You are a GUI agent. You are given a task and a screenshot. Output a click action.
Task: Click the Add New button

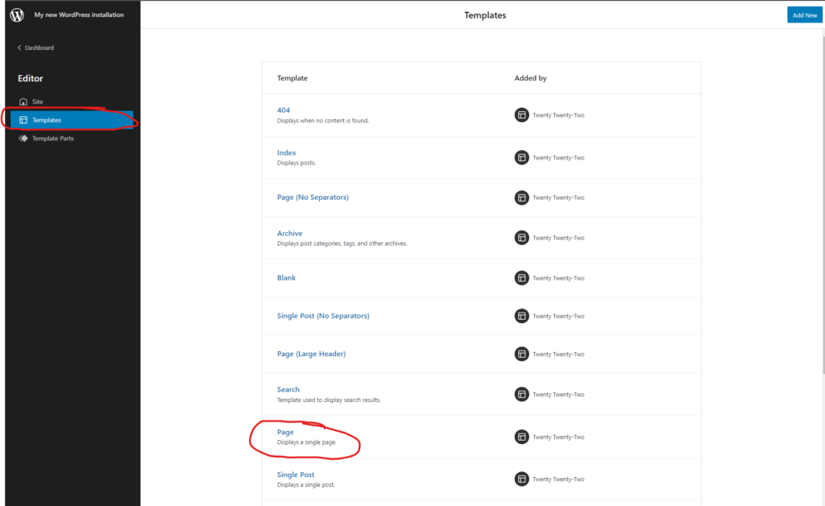(805, 15)
